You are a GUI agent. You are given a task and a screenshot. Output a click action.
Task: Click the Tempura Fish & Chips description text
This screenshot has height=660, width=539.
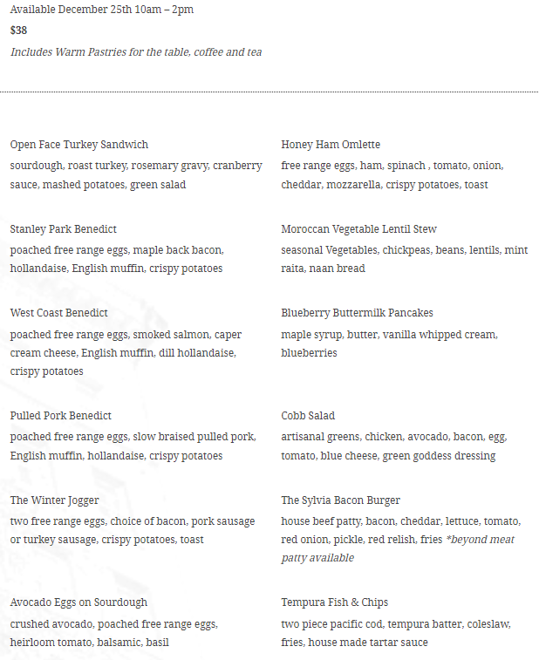tap(396, 633)
